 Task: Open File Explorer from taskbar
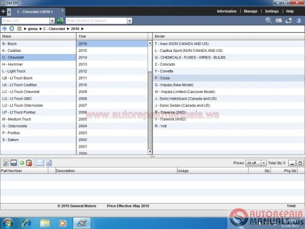pyautogui.click(x=45, y=223)
